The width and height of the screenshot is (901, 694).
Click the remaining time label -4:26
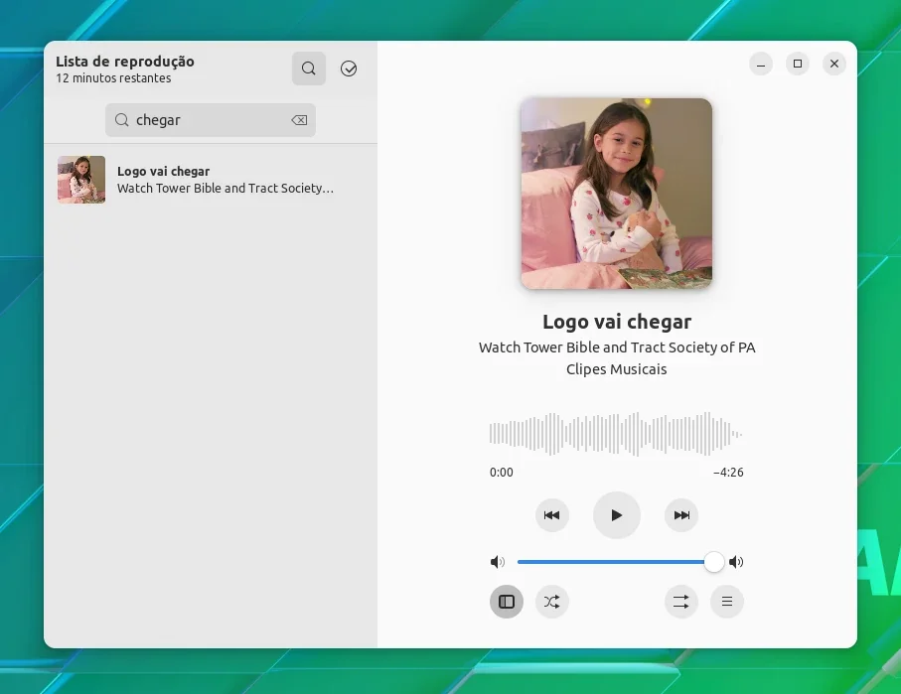tap(728, 473)
